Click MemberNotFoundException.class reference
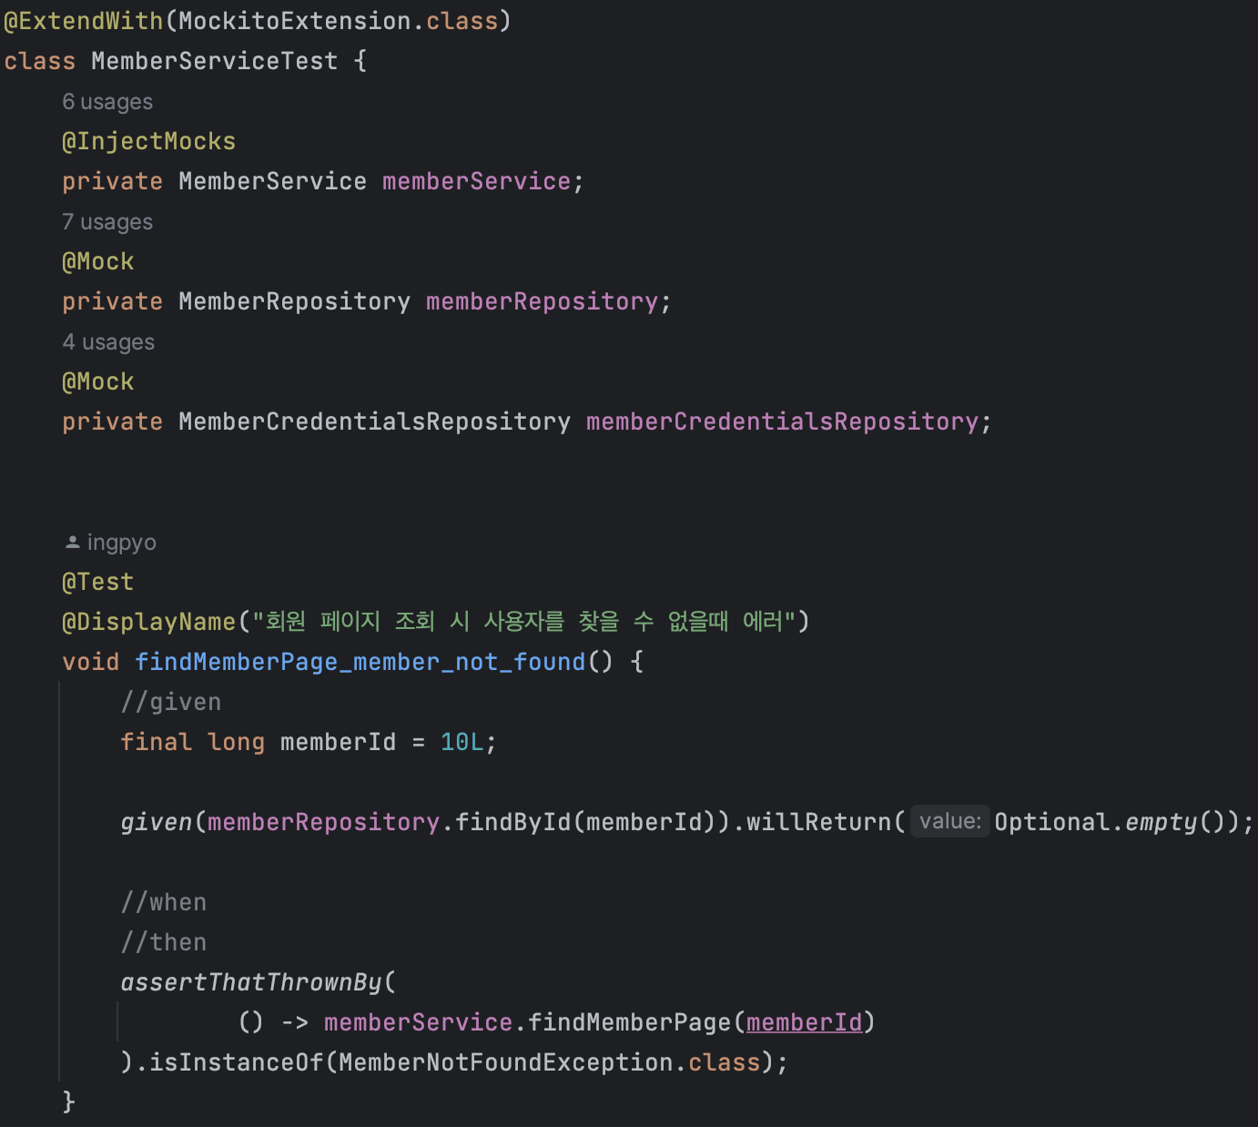1258x1127 pixels. [x=549, y=1062]
